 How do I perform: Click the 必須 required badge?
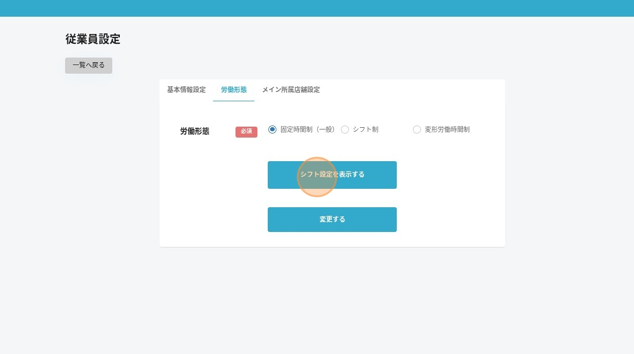(246, 132)
